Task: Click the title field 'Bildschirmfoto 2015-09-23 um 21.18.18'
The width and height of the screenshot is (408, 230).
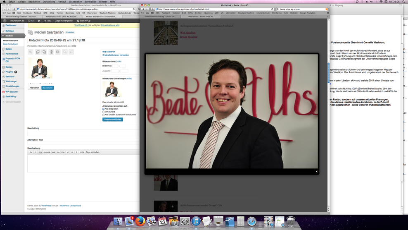Action: [x=83, y=40]
